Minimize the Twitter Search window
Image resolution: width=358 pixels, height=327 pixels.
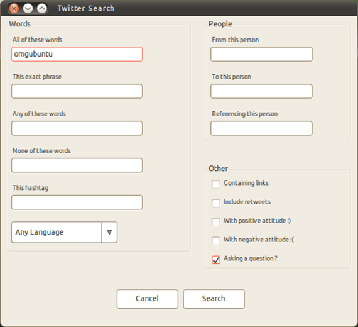28,8
